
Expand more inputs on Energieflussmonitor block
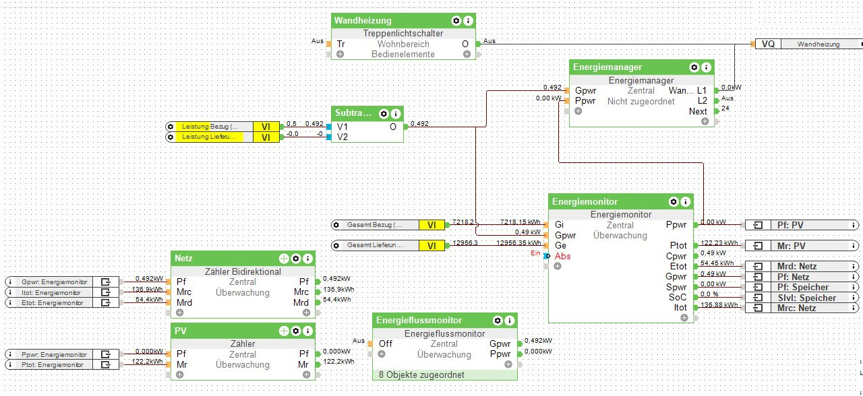click(x=382, y=354)
